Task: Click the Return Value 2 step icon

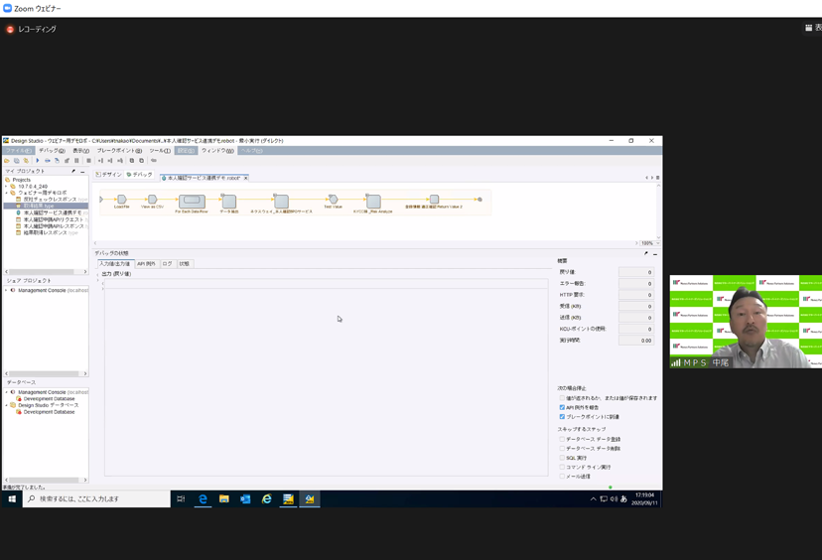Action: coord(434,201)
